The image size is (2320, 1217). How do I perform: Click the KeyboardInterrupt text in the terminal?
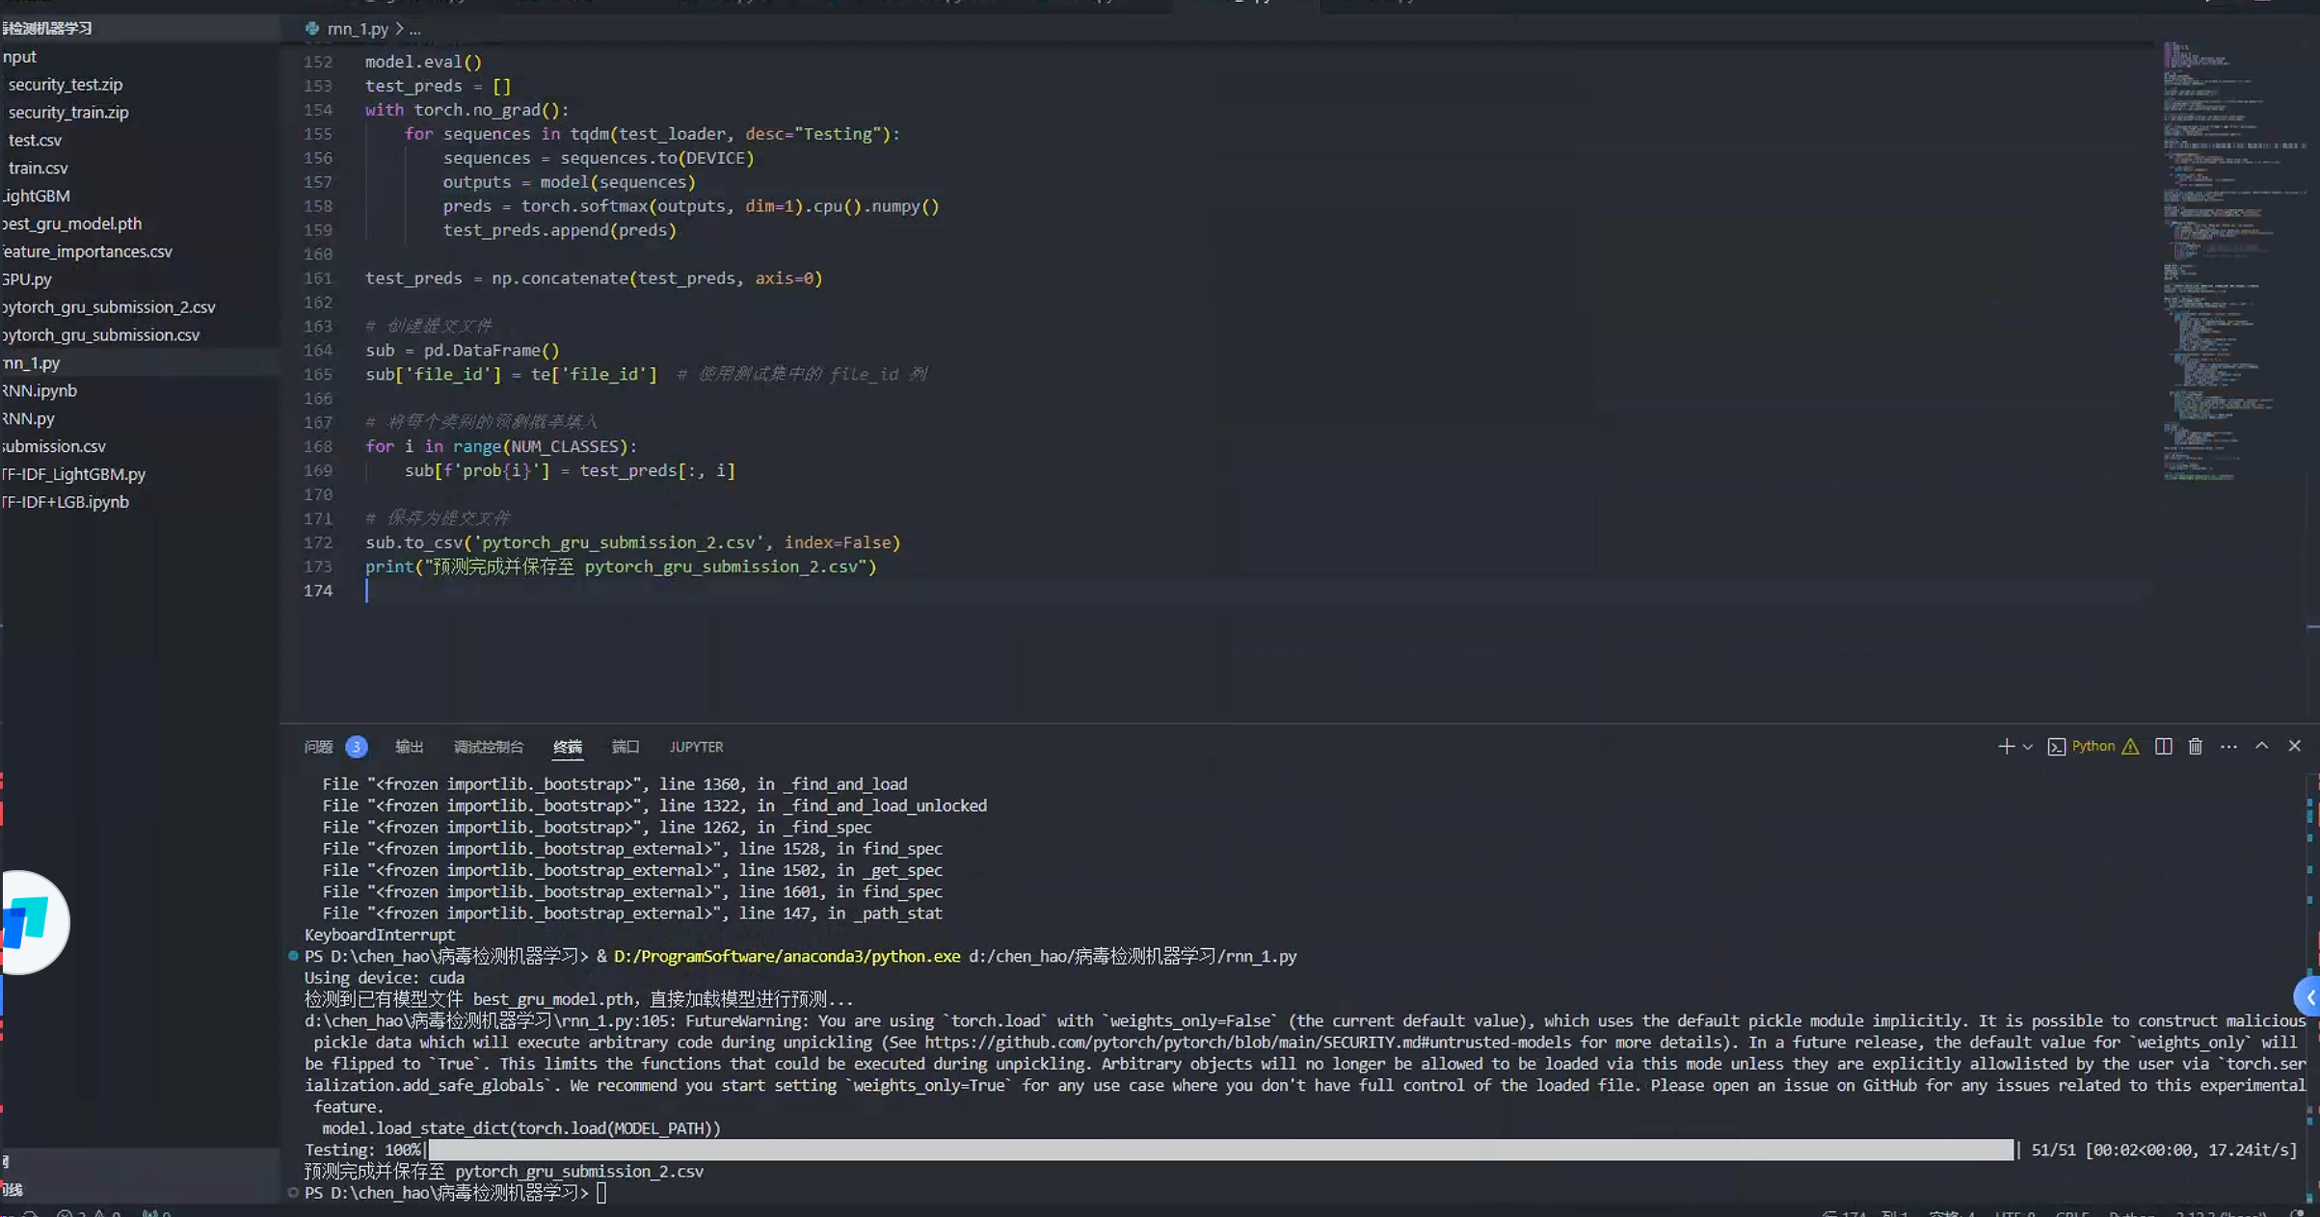(x=380, y=935)
